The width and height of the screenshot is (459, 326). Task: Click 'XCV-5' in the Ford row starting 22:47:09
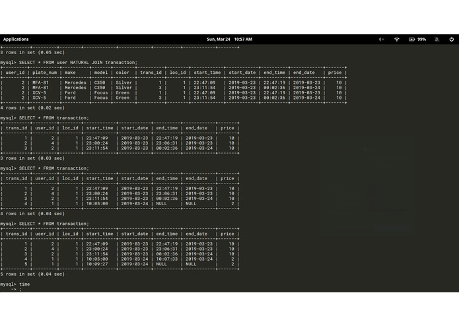[x=39, y=92]
